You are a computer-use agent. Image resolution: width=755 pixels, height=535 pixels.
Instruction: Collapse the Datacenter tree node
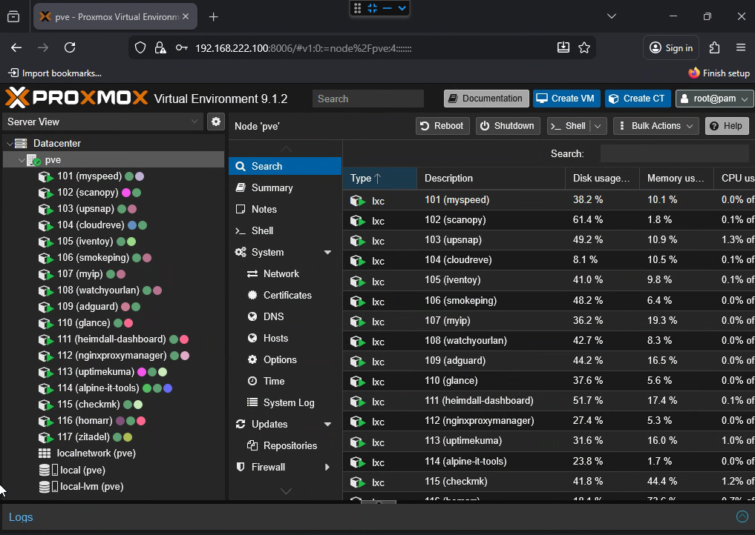[x=10, y=143]
